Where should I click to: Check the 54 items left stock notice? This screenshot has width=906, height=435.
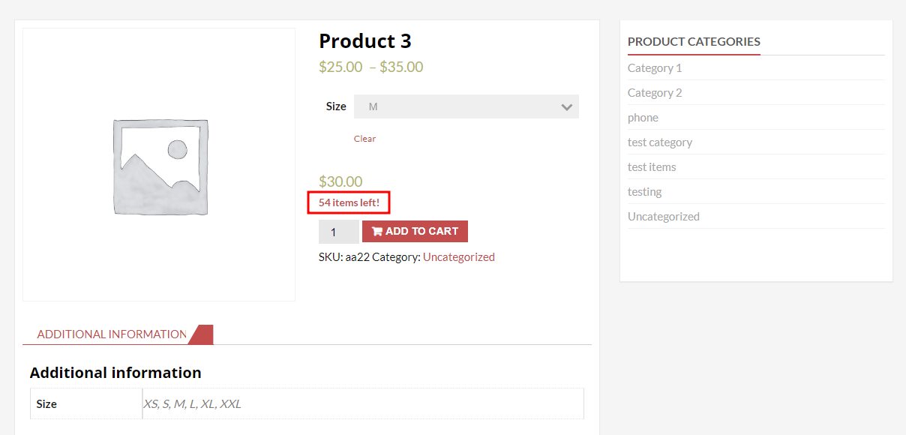[x=348, y=202]
